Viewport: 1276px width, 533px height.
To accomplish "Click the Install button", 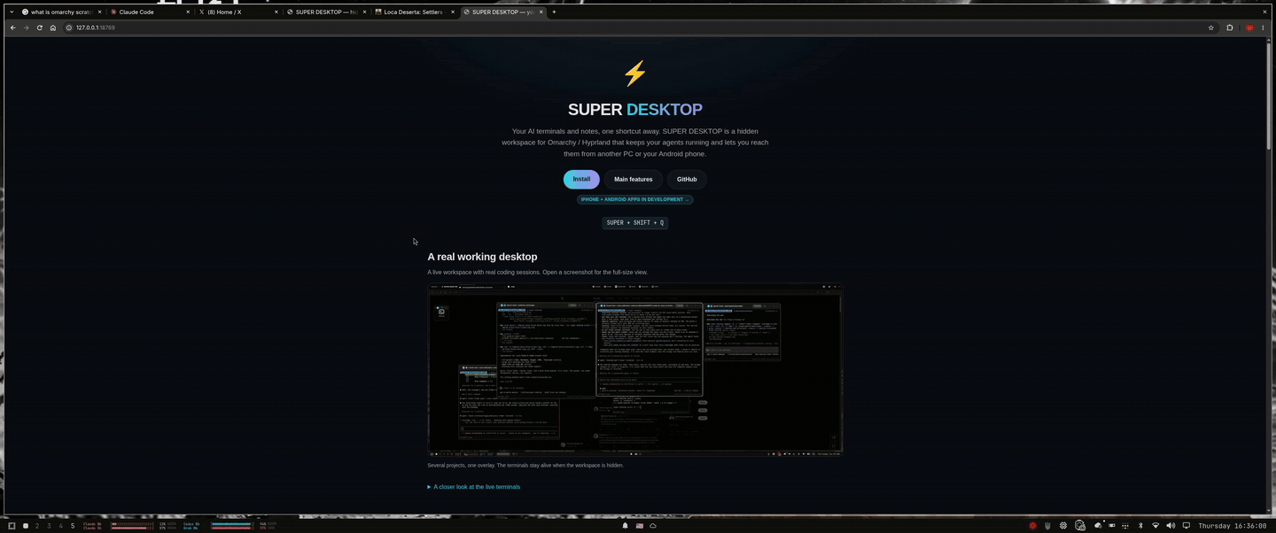I will 581,179.
